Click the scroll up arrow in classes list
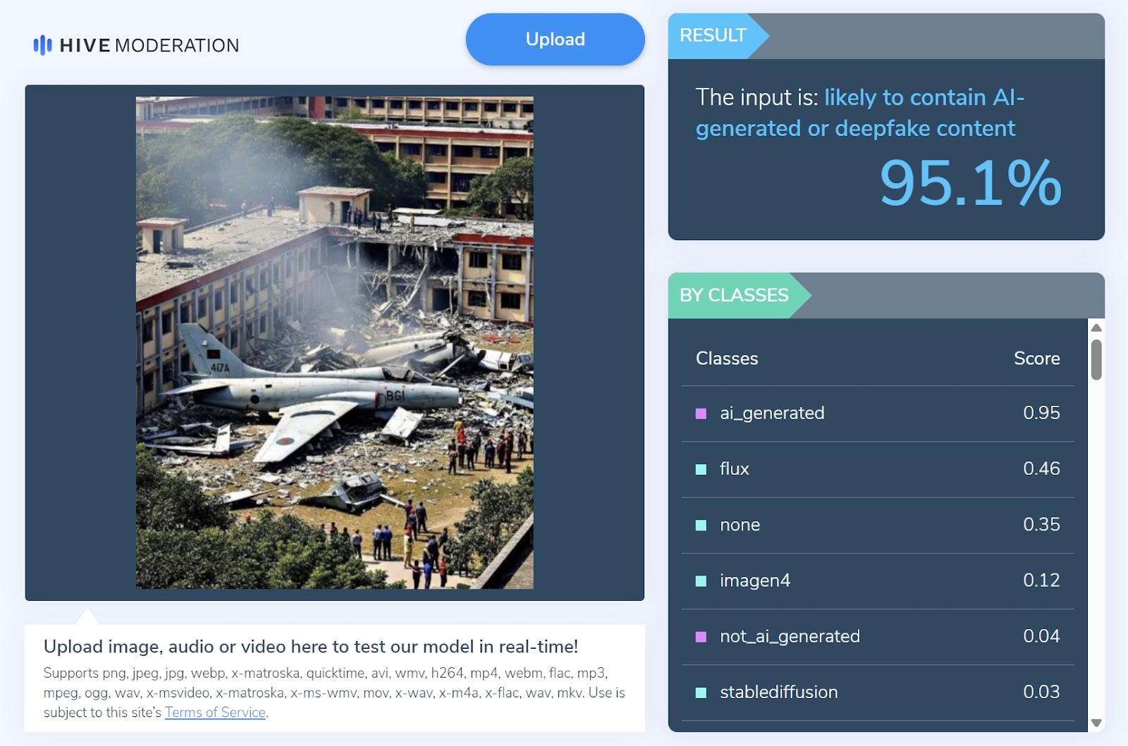The width and height of the screenshot is (1128, 746). tap(1096, 328)
